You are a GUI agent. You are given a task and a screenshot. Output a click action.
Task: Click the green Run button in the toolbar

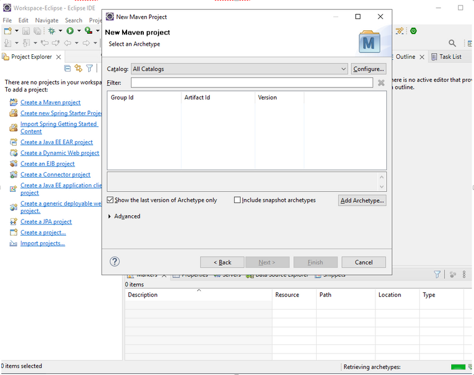pos(70,30)
